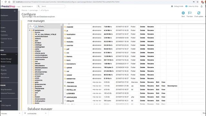Decompress the .htaccess.zip file

tap(172, 86)
